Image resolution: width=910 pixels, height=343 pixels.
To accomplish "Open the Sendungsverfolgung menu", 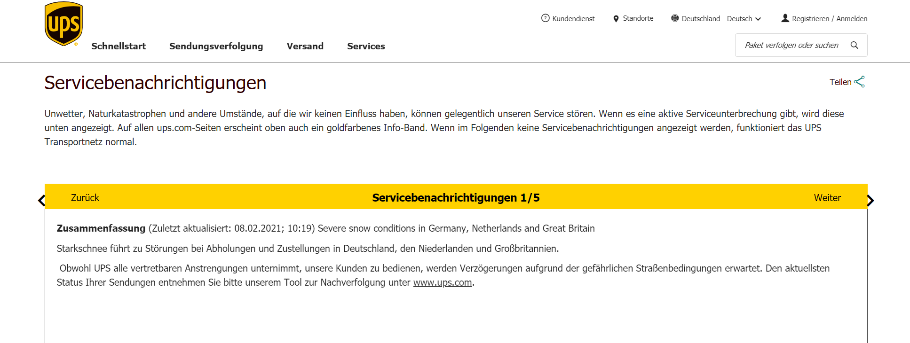I will tap(216, 46).
